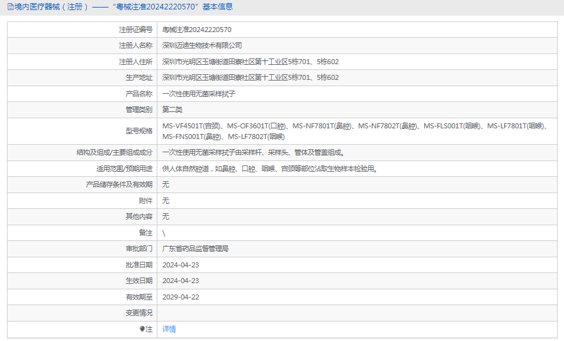
Task: Click the 其他内容 row value 无
Action: (166, 216)
